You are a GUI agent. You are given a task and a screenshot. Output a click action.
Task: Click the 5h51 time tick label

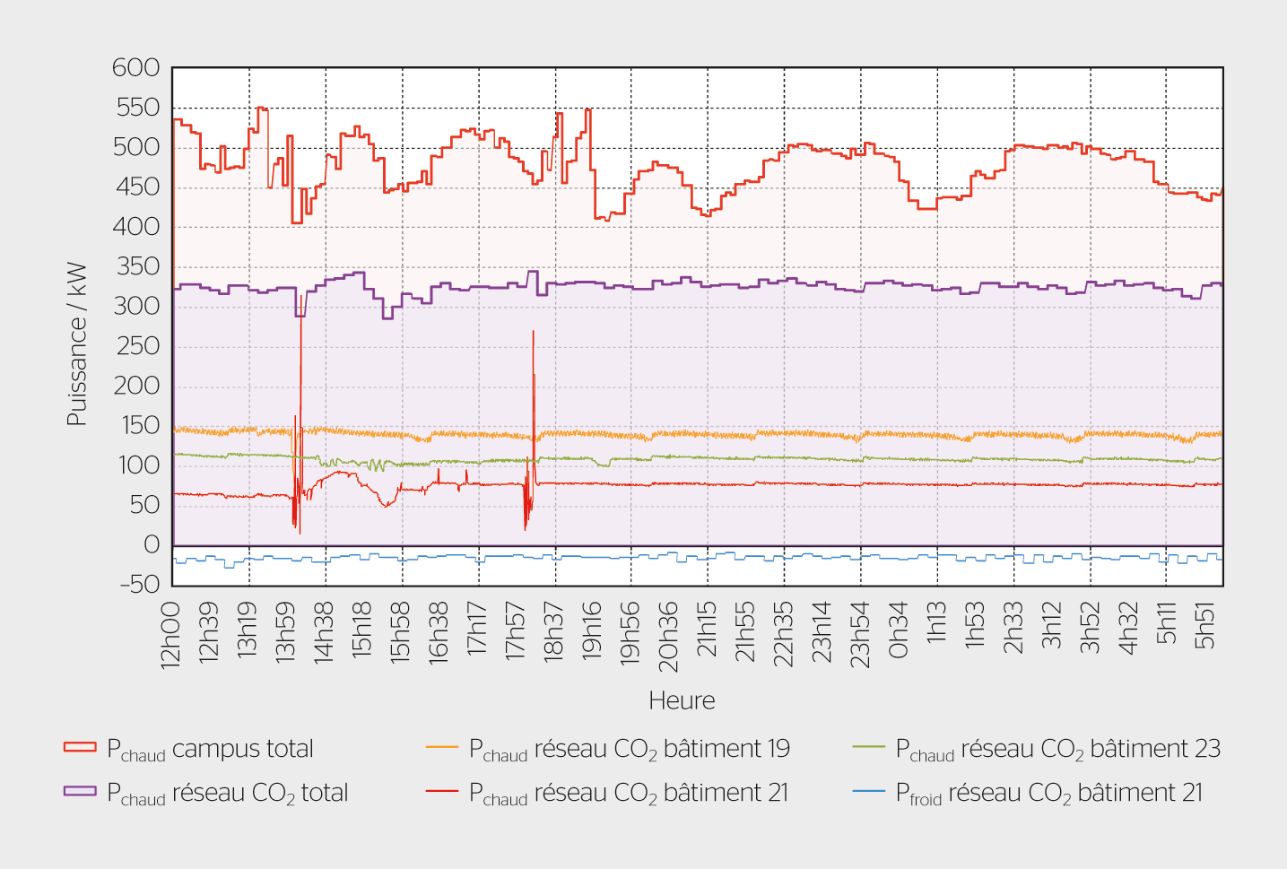[x=1205, y=626]
